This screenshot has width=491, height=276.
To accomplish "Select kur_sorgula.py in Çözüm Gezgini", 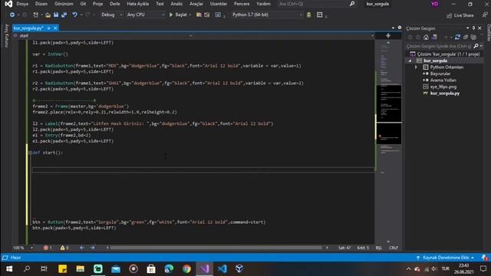I will [x=445, y=94].
